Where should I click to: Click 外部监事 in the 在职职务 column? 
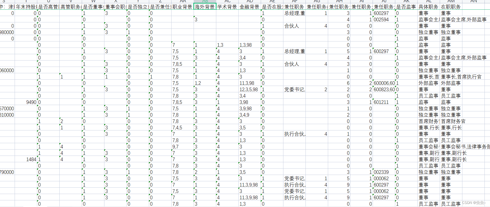451,83
